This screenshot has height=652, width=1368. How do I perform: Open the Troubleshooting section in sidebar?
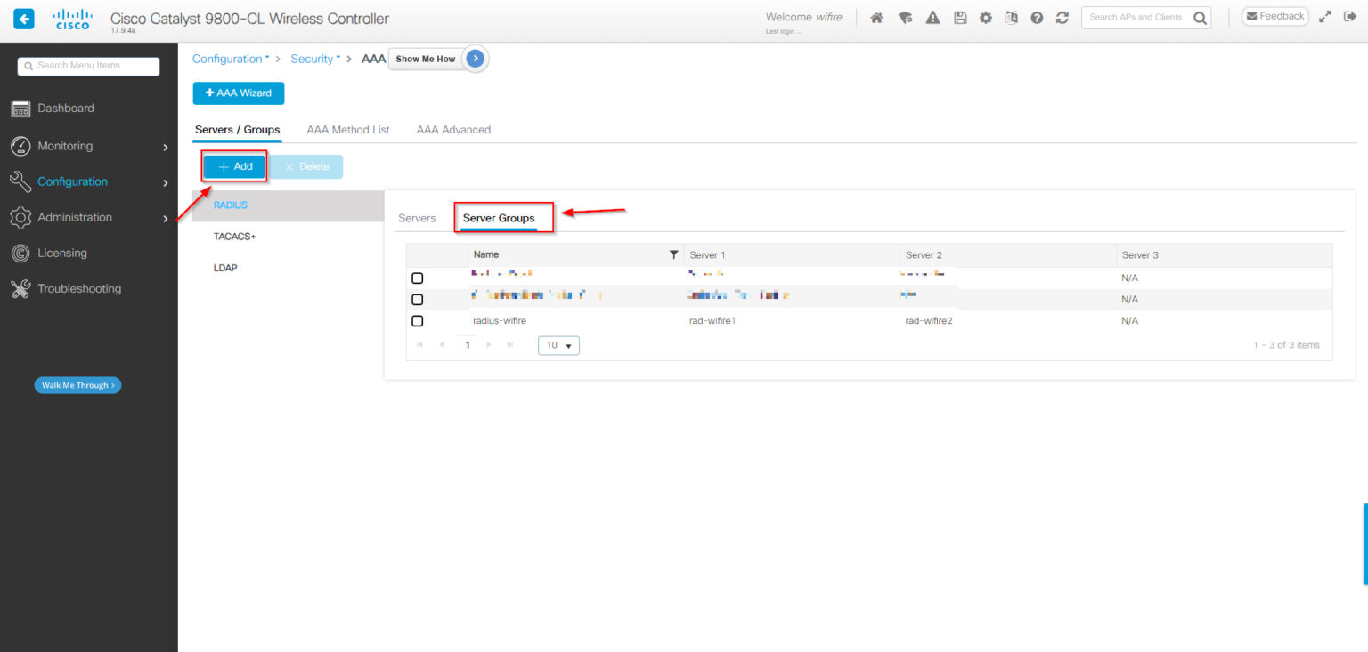pos(79,288)
